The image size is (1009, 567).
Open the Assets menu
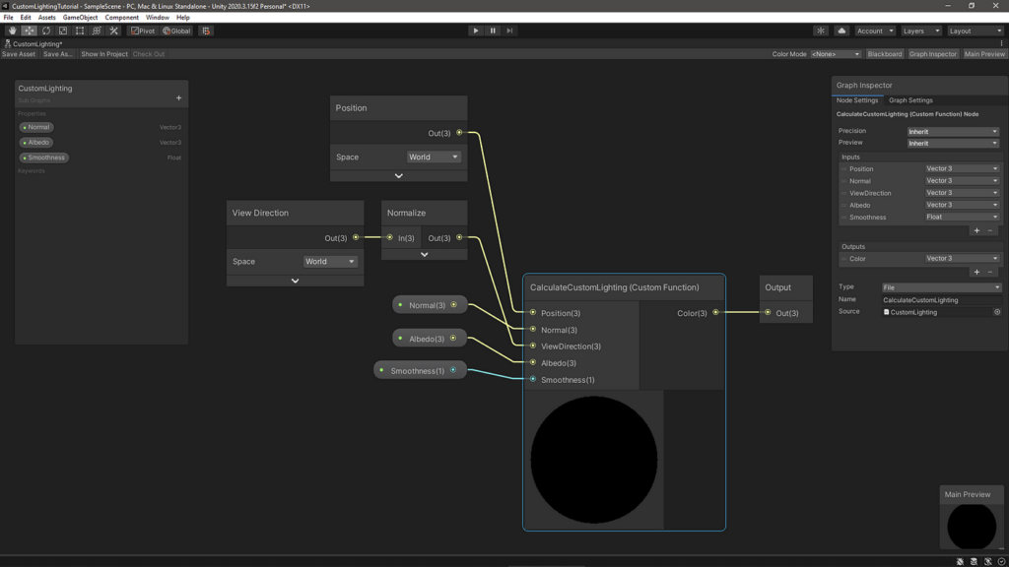[x=46, y=18]
